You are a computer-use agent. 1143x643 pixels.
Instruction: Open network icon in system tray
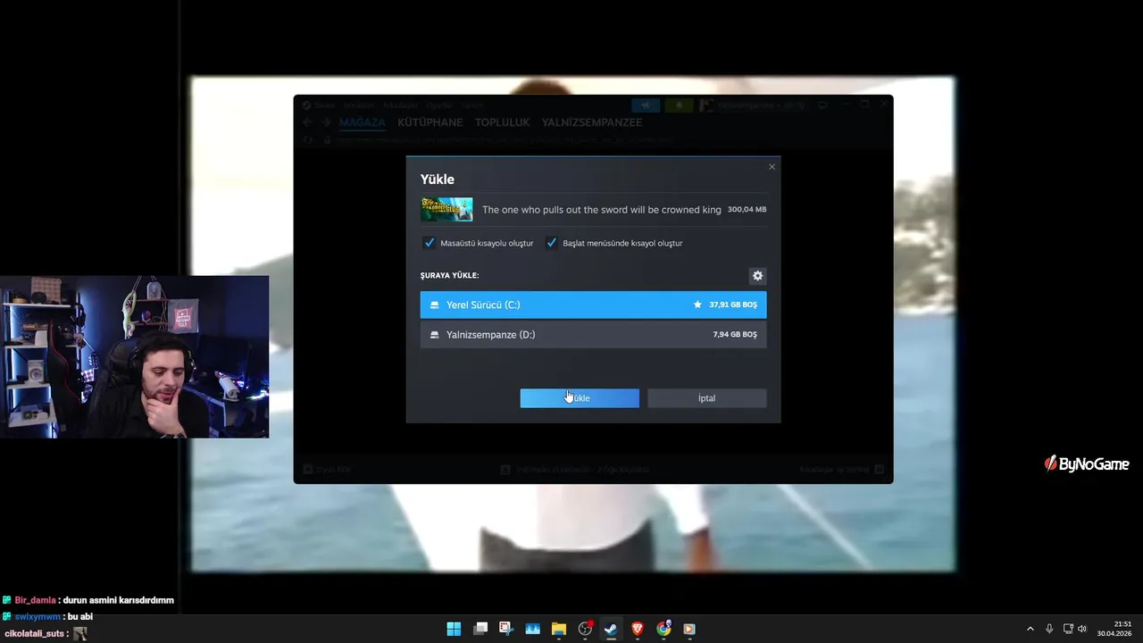[x=1068, y=629]
